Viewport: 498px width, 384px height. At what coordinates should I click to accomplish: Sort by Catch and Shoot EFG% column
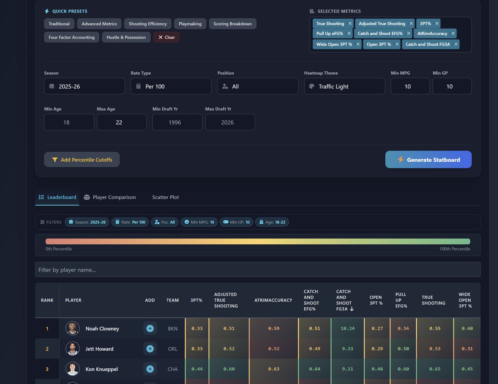(314, 300)
